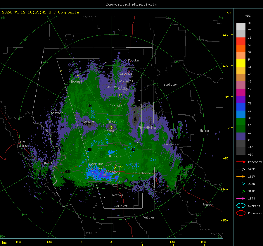Click the Innisfail label
The width and height of the screenshot is (263, 246).
click(118, 106)
